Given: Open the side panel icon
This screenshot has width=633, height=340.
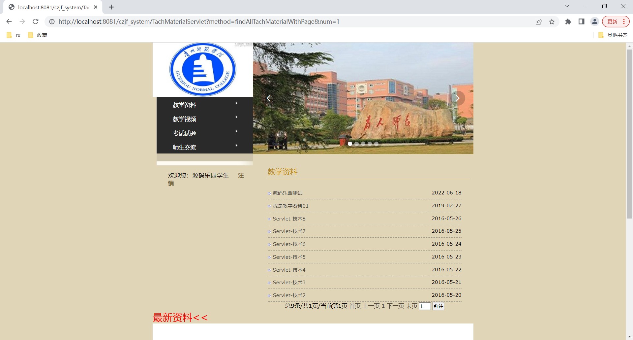Looking at the screenshot, I should coord(582,22).
